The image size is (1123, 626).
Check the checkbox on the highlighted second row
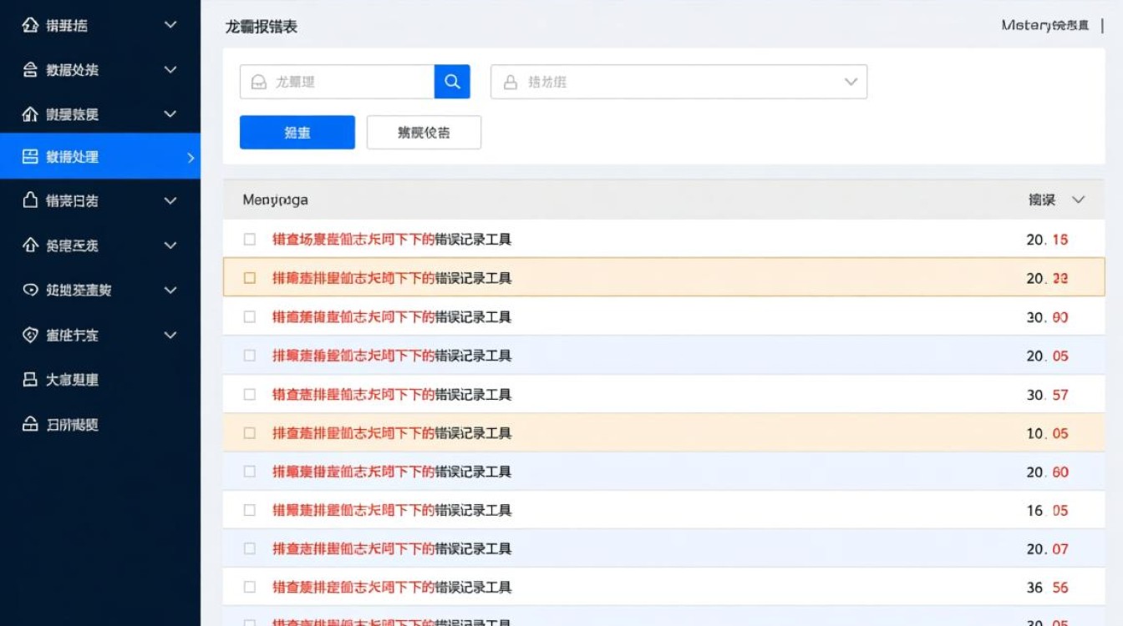tap(248, 278)
